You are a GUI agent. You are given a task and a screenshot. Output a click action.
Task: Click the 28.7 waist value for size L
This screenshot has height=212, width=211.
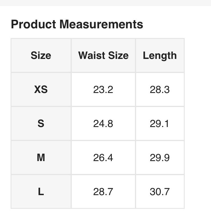pos(103,192)
